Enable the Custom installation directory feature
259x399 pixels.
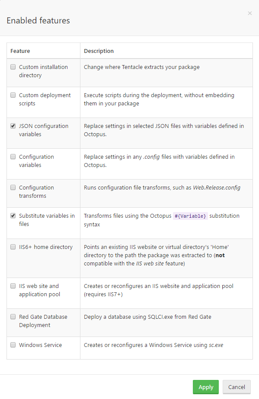(13, 67)
